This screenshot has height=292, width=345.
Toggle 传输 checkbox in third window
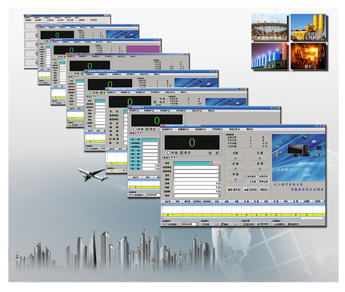click(x=155, y=99)
